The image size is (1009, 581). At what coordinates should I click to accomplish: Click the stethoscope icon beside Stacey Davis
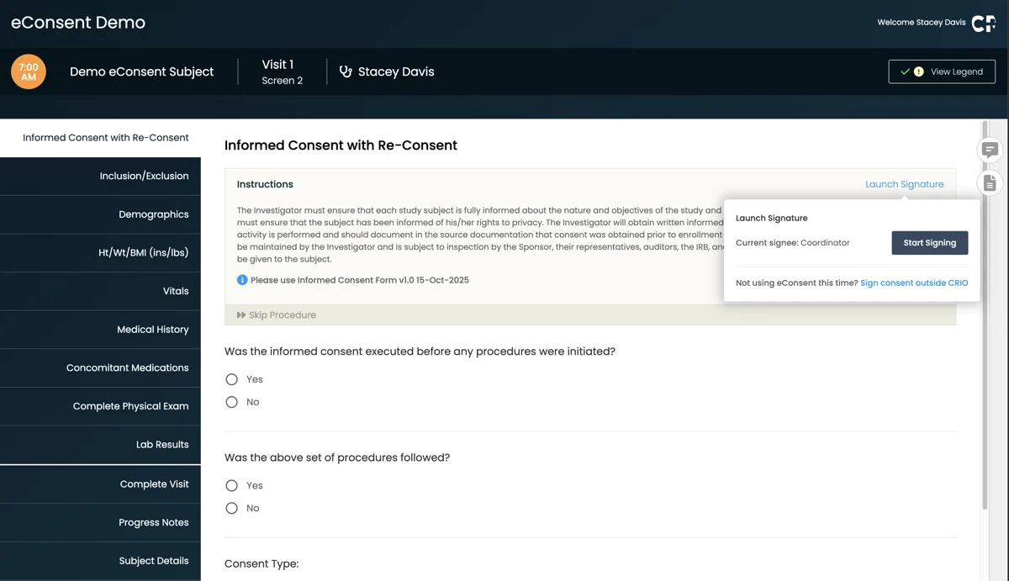346,71
